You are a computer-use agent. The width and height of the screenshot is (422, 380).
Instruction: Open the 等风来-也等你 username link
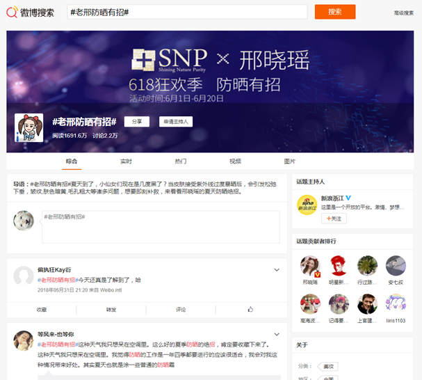point(56,334)
